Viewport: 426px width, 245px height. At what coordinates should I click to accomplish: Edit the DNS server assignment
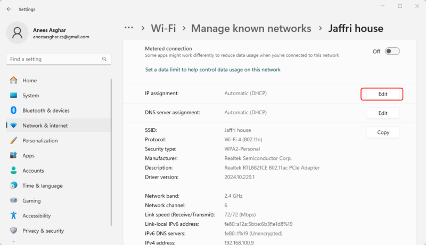(x=382, y=113)
